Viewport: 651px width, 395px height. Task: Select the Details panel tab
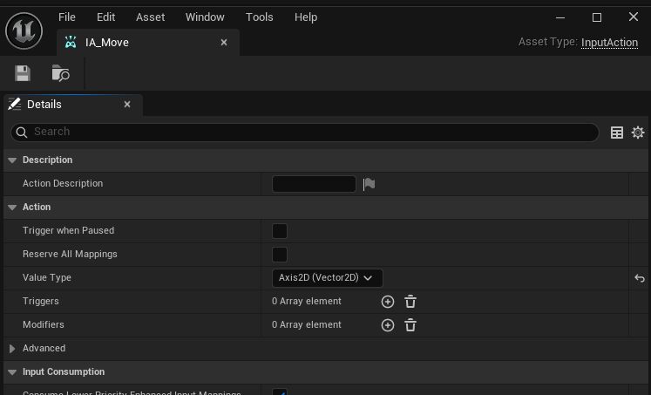[73, 105]
